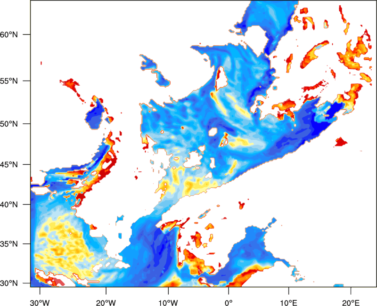Click the 30°W longitude label

[x=40, y=303]
